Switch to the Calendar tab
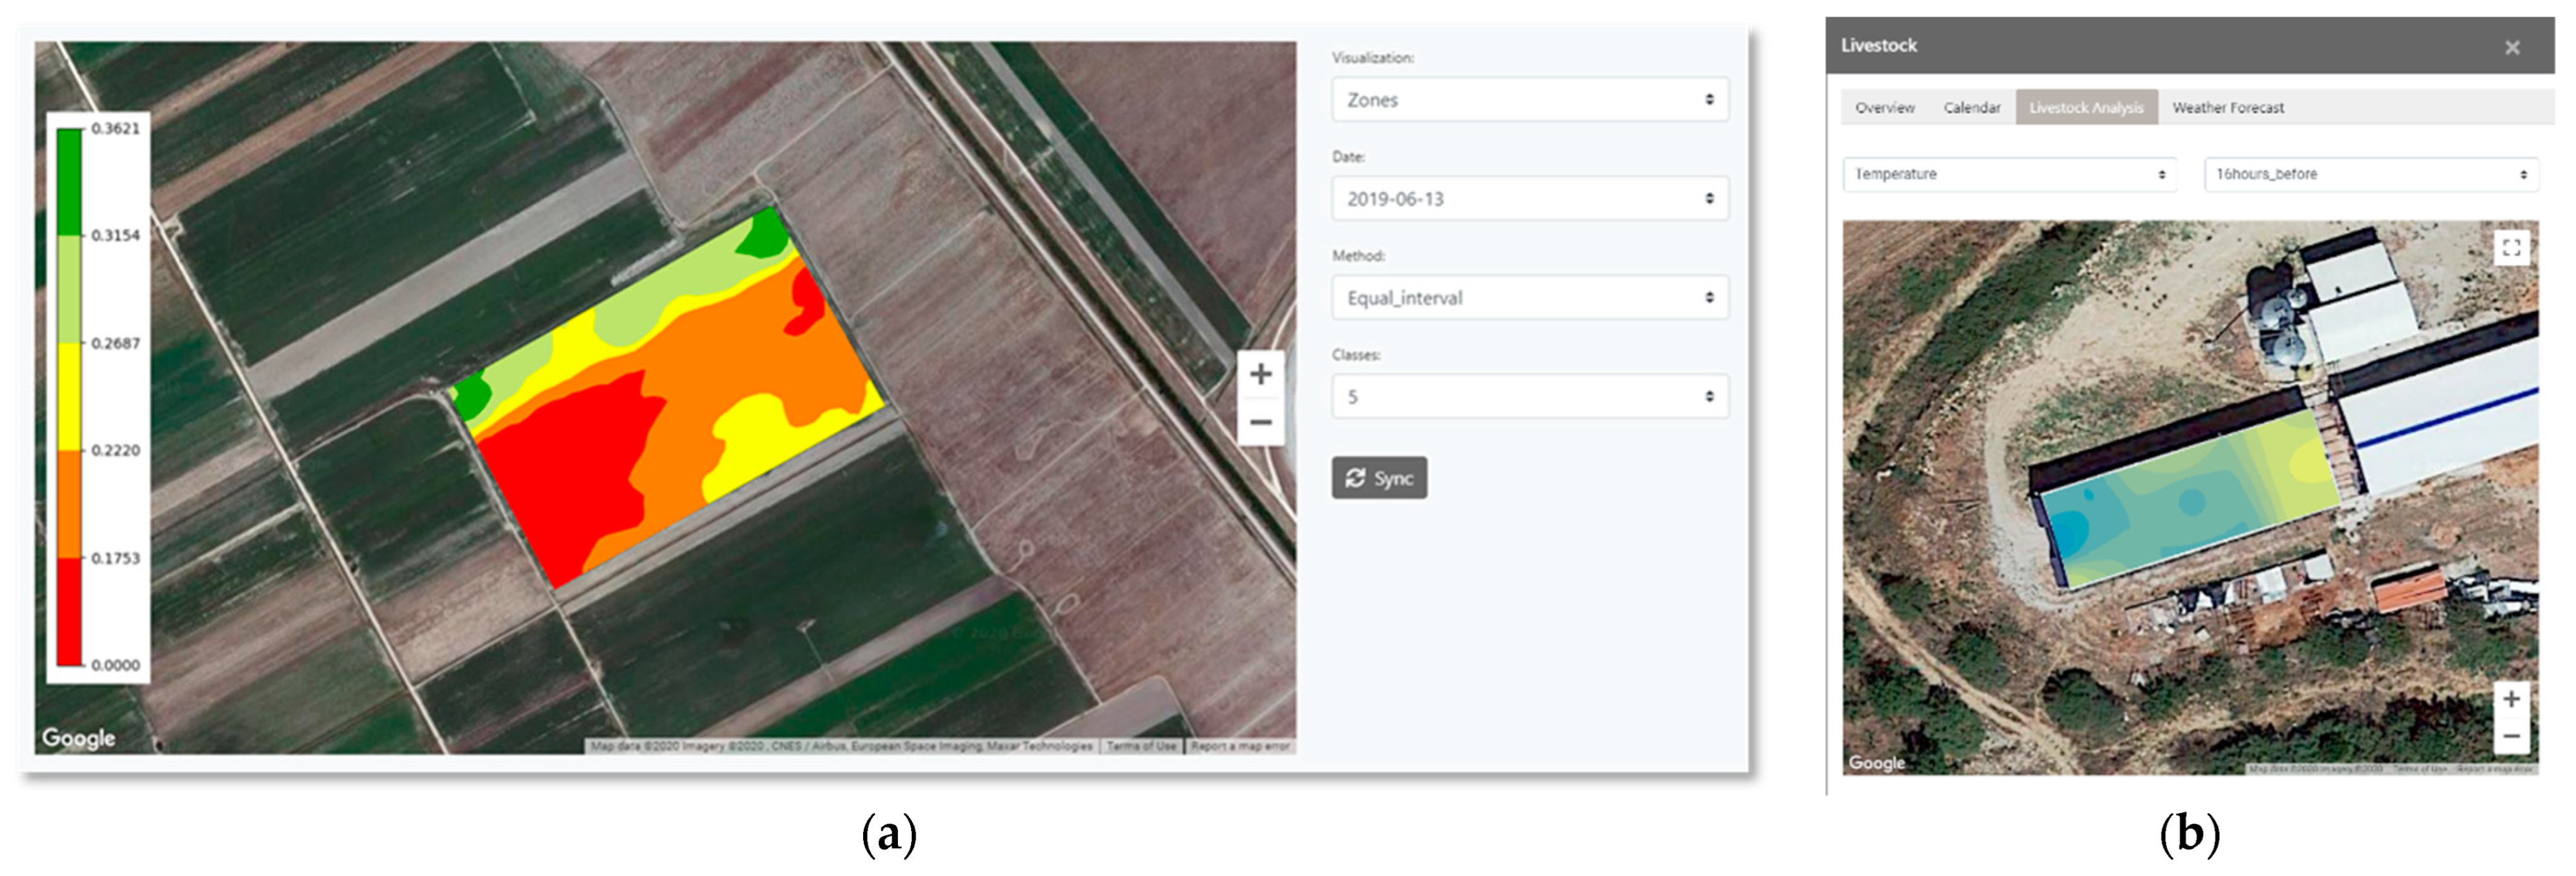The image size is (2576, 876). 1971,108
